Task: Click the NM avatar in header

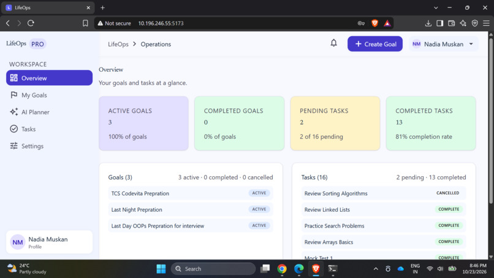Action: pyautogui.click(x=417, y=44)
